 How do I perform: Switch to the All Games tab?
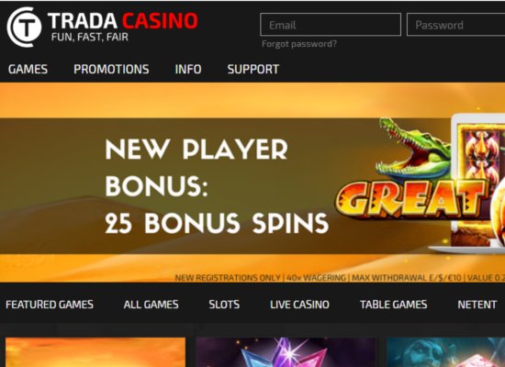pos(151,305)
